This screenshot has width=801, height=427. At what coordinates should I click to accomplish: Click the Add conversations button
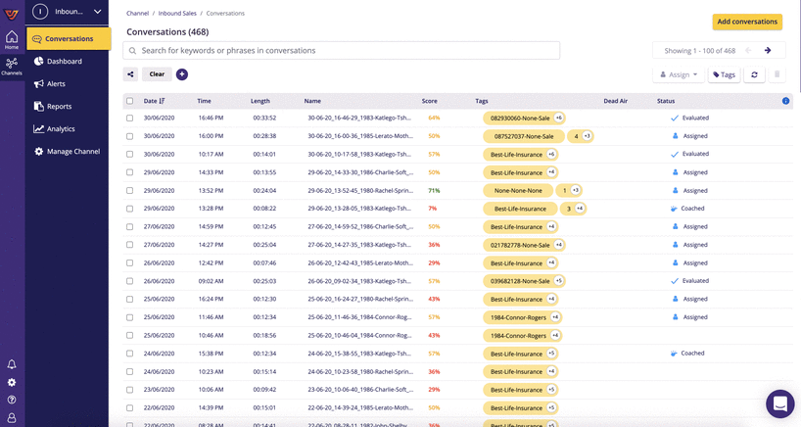tap(746, 22)
